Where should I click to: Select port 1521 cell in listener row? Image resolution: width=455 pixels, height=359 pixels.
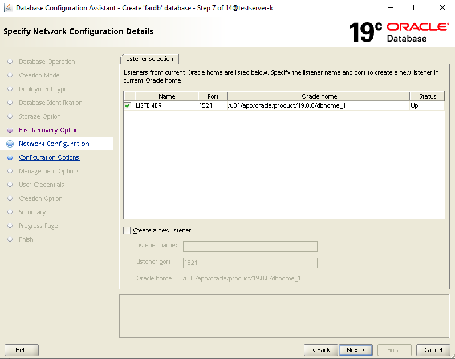click(x=213, y=105)
